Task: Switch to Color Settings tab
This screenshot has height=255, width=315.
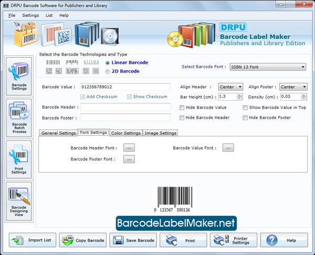Action: tap(126, 133)
